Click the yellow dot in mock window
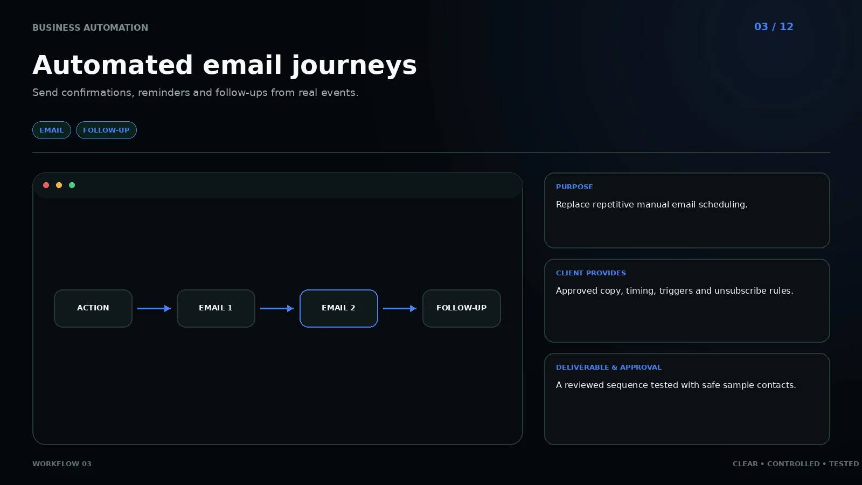 59,185
